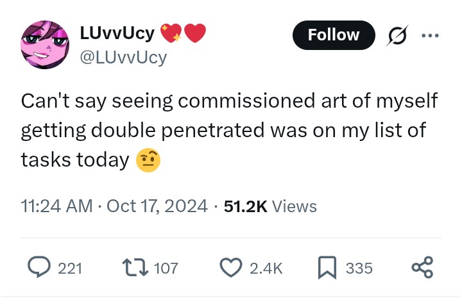
Task: Open the 11:24 AM timestamp link
Action: coord(56,206)
